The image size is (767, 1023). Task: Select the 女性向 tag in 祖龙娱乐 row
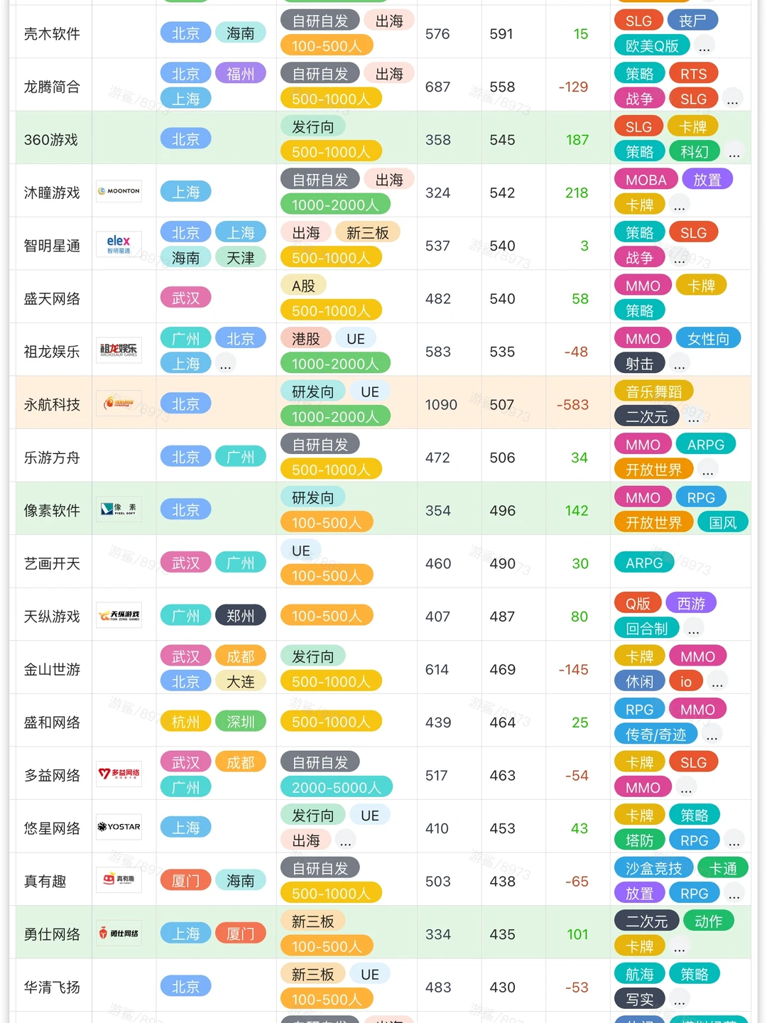click(708, 338)
